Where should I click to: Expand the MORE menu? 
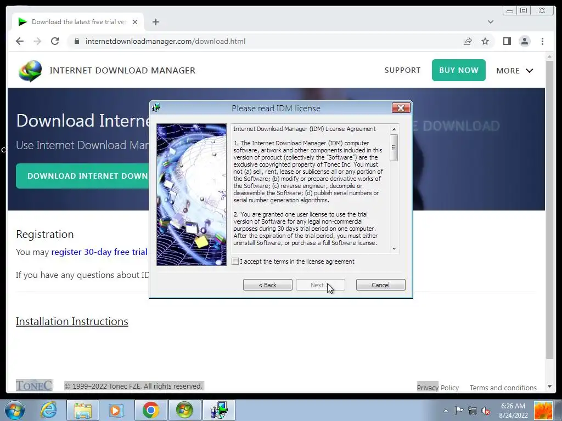pos(515,71)
